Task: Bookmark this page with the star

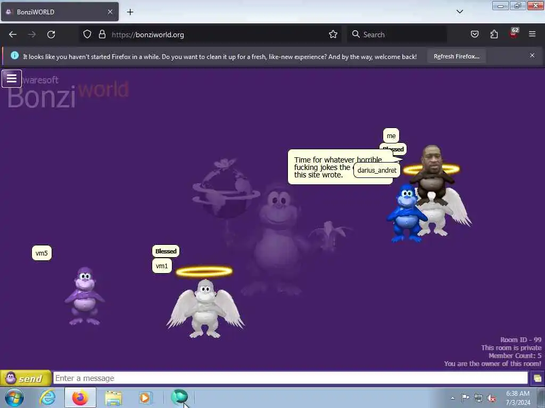Action: pos(333,35)
